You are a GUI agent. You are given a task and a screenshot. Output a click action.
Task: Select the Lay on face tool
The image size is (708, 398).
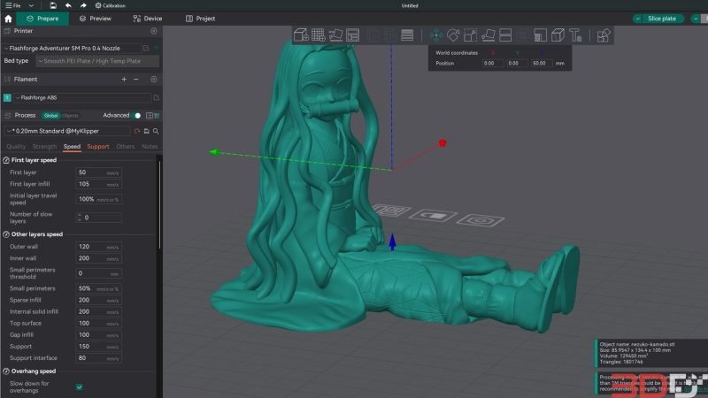tap(488, 34)
